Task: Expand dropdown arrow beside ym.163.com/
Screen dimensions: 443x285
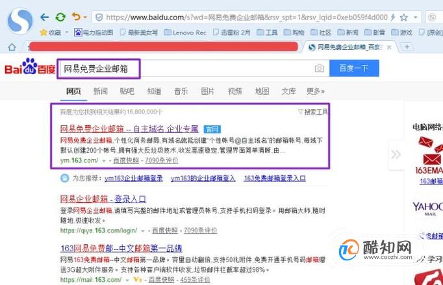Action: [x=104, y=161]
